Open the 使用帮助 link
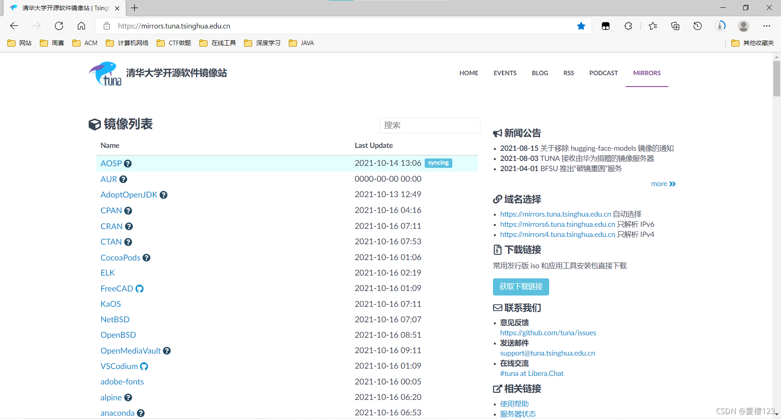The image size is (781, 419). (514, 404)
